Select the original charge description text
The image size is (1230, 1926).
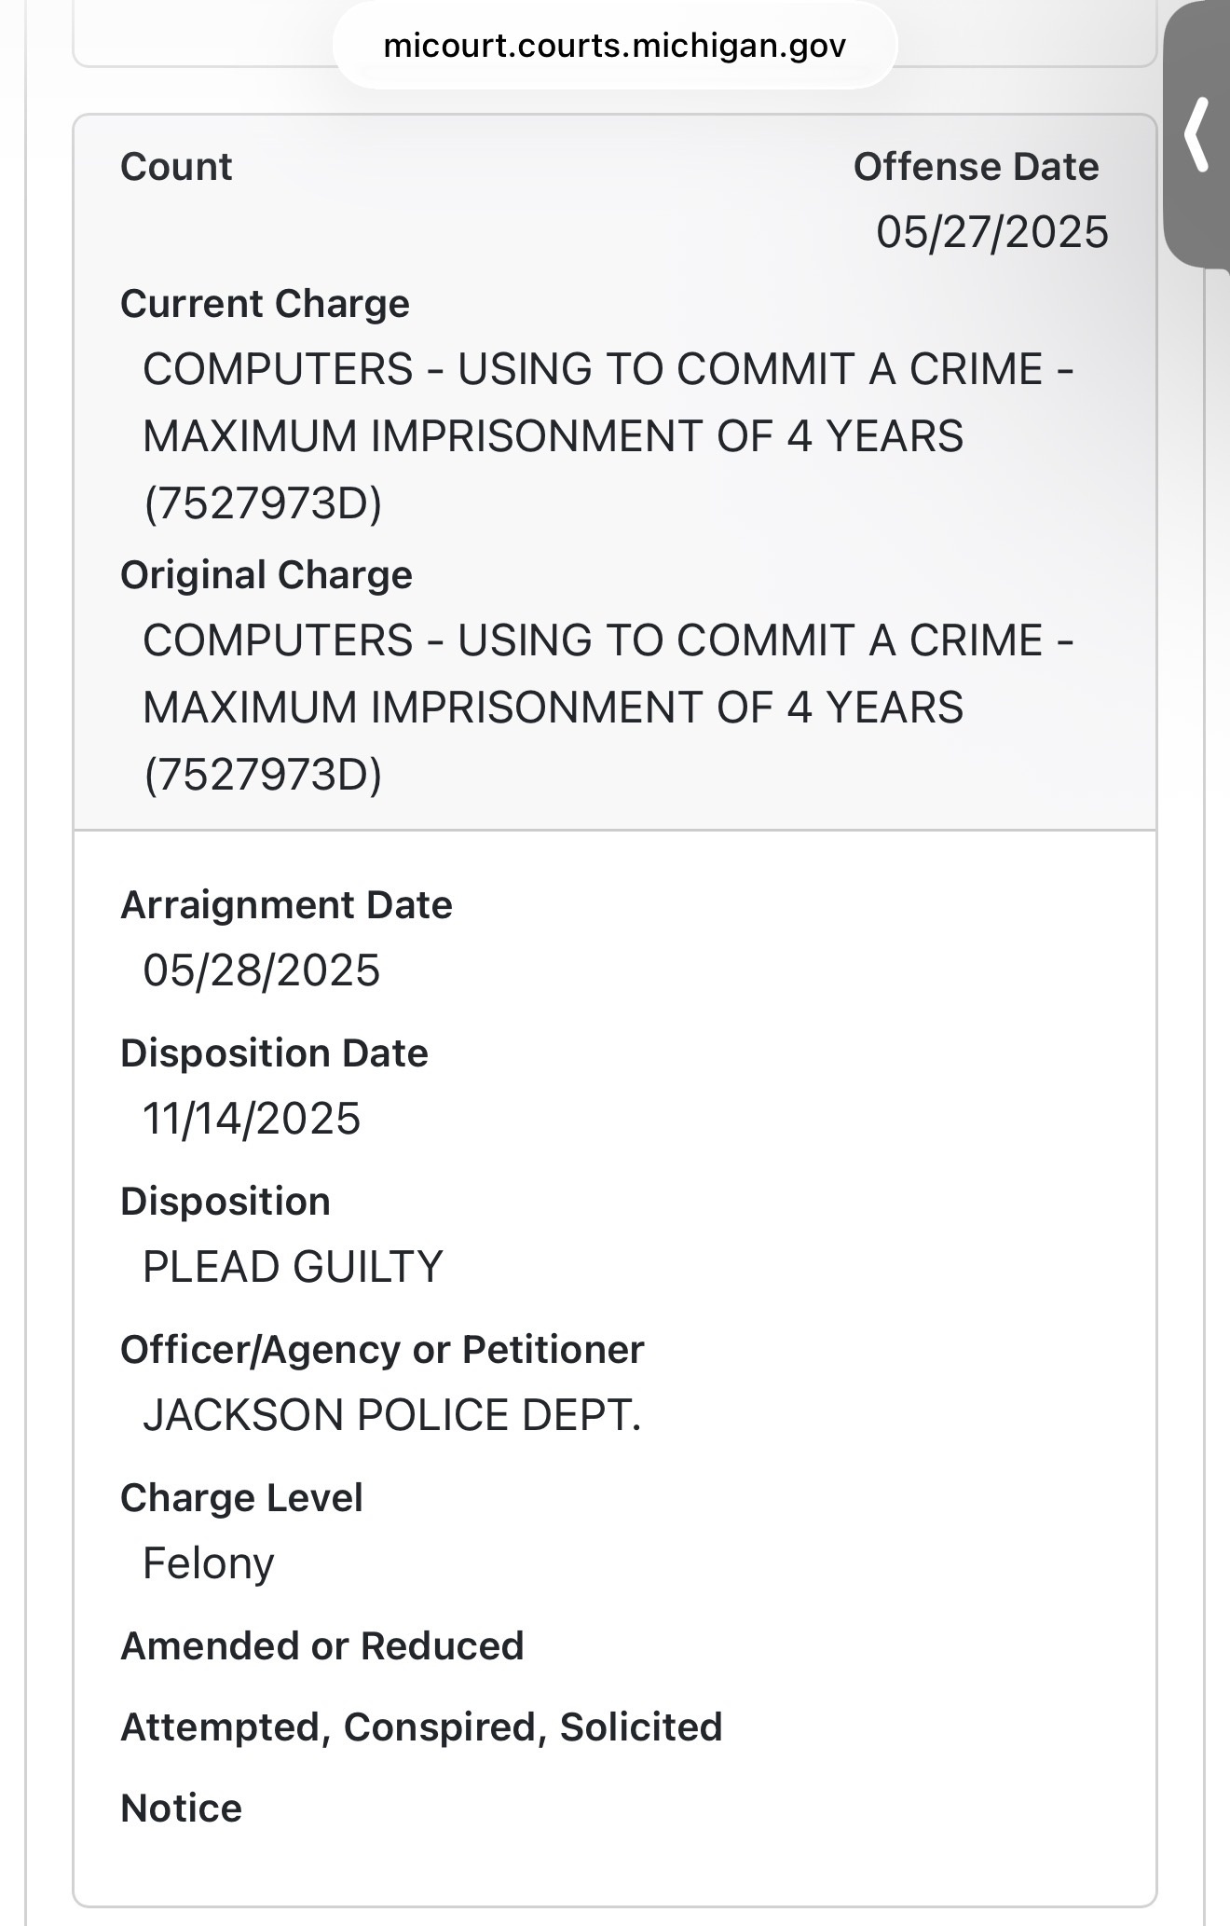[x=608, y=708]
